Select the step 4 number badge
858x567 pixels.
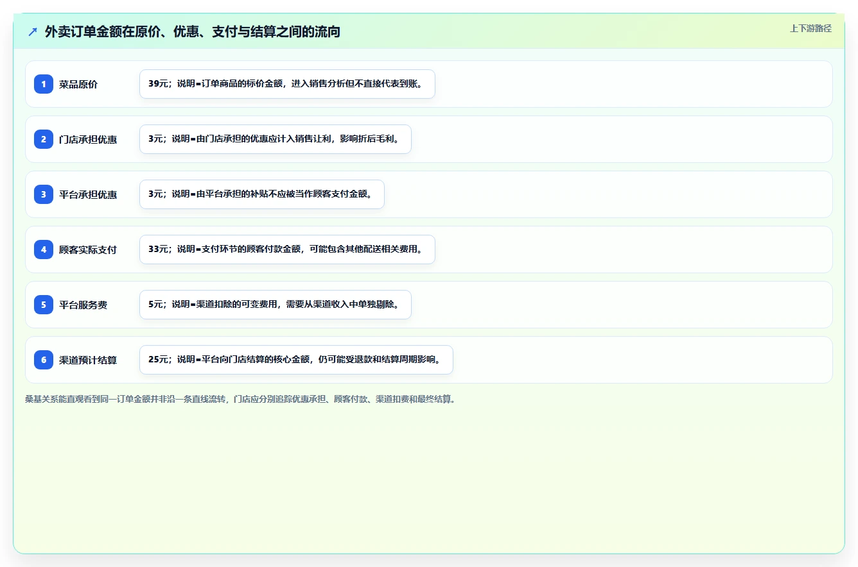pos(44,250)
